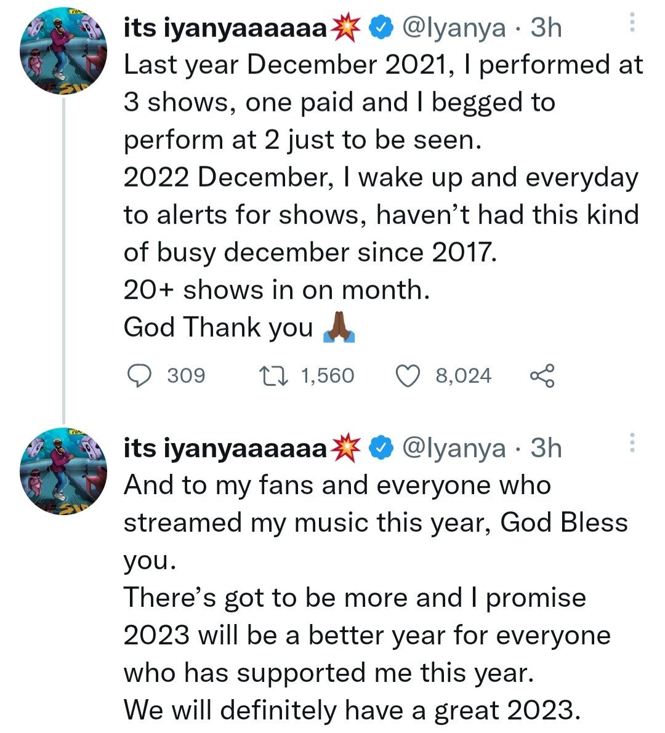665x733 pixels.
Task: Reply to the December shows tweet
Action: [x=142, y=375]
